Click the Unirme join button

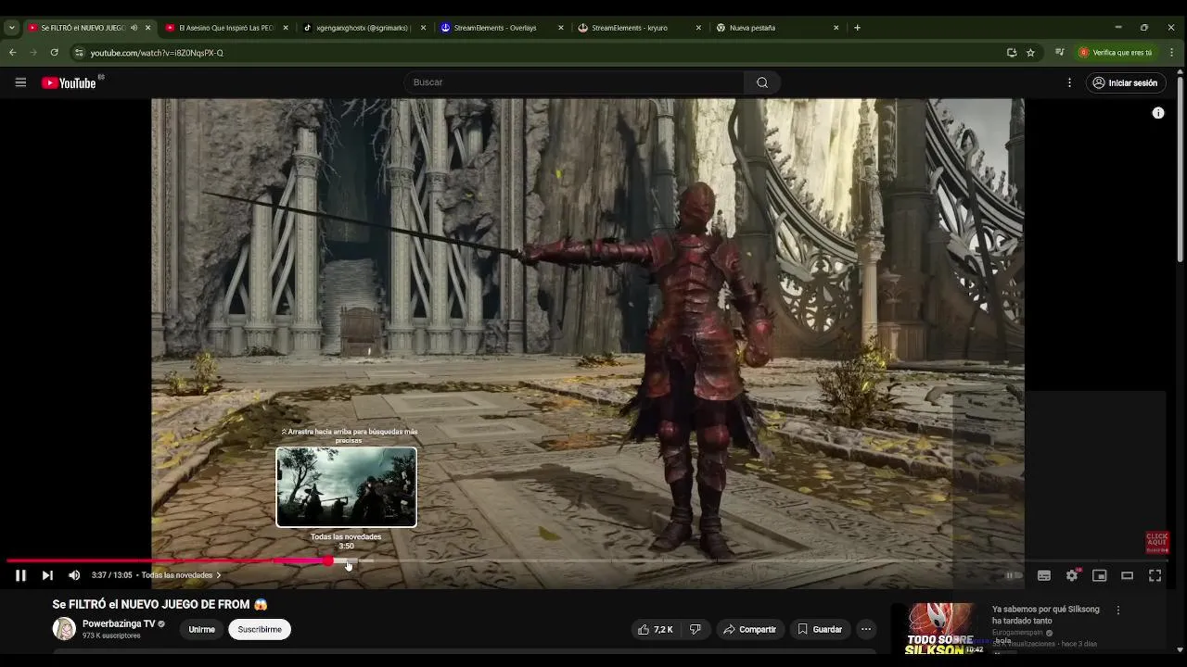click(201, 629)
